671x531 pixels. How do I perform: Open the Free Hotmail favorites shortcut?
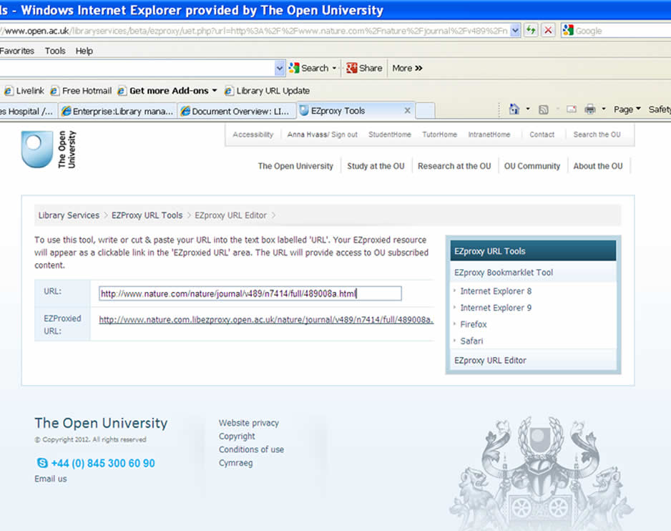tap(81, 91)
